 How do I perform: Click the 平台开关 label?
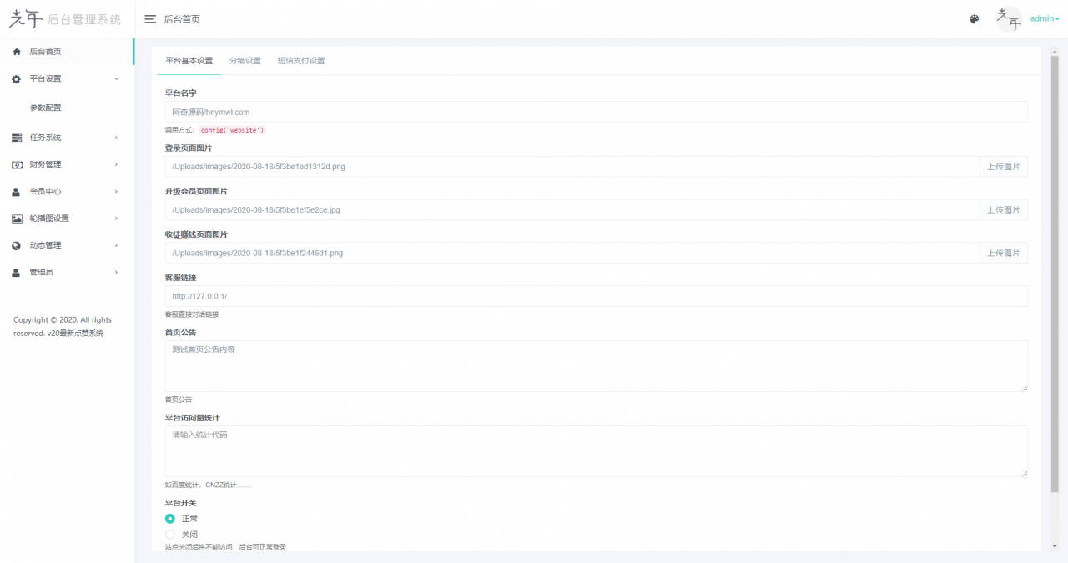tap(180, 503)
